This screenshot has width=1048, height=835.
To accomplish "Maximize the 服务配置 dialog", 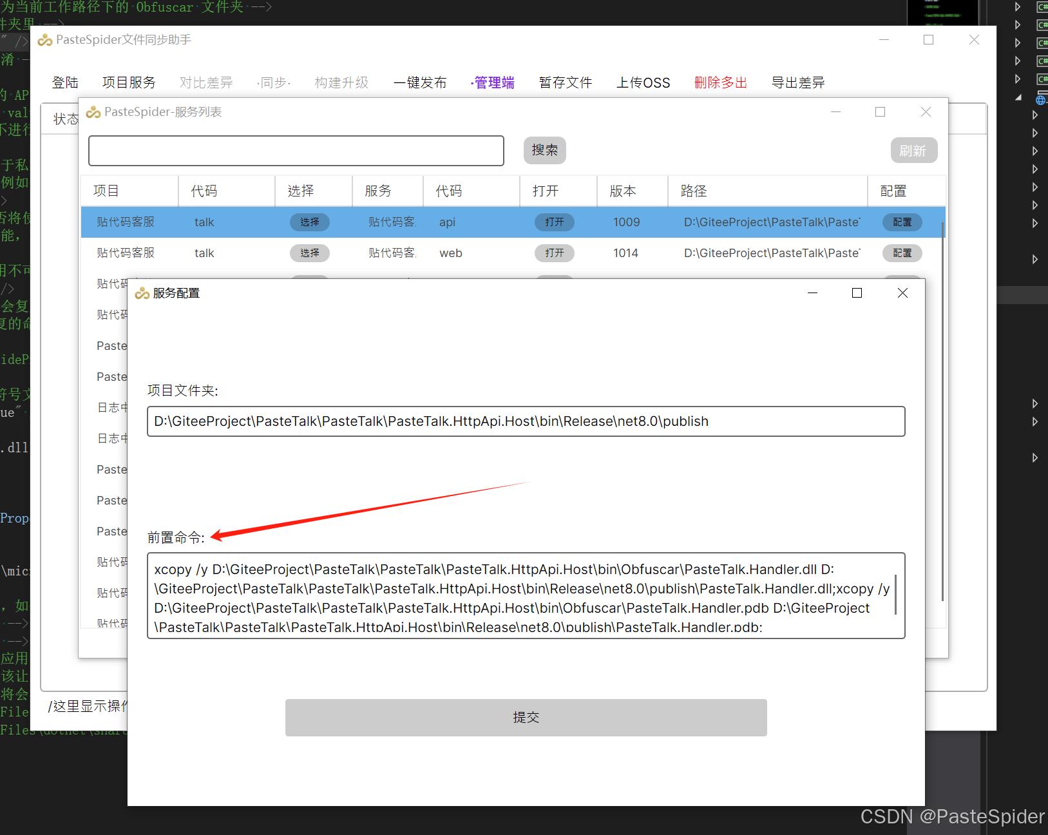I will coord(857,293).
